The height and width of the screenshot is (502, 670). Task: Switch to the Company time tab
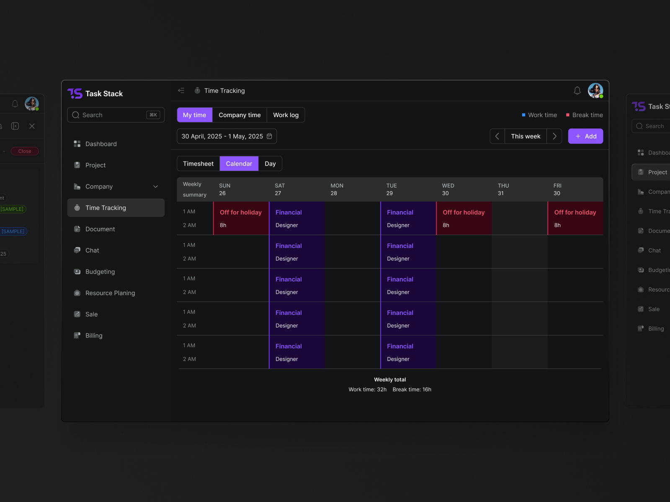click(240, 115)
